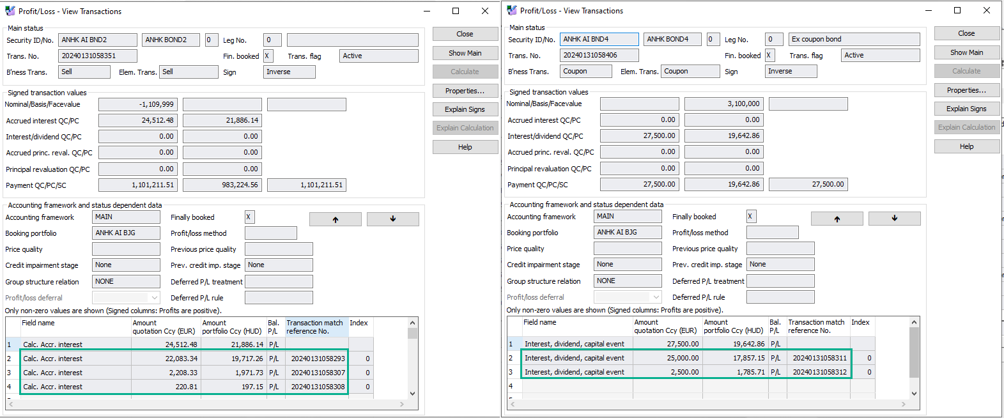Toggle Finally booked checkbox in left window
This screenshot has height=418, width=1004.
249,217
